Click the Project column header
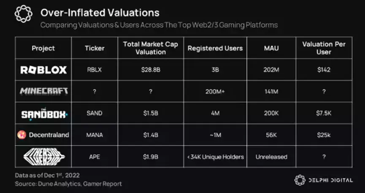Screen dimensions: 365x193 (43, 48)
